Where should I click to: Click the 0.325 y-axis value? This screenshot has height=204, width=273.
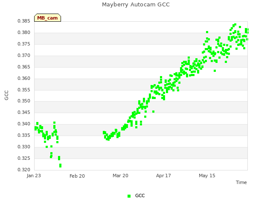click(24, 158)
